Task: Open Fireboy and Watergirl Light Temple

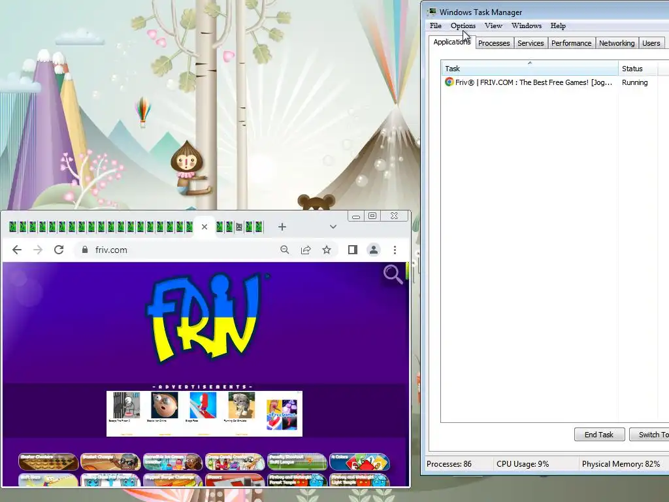Action: 359,480
